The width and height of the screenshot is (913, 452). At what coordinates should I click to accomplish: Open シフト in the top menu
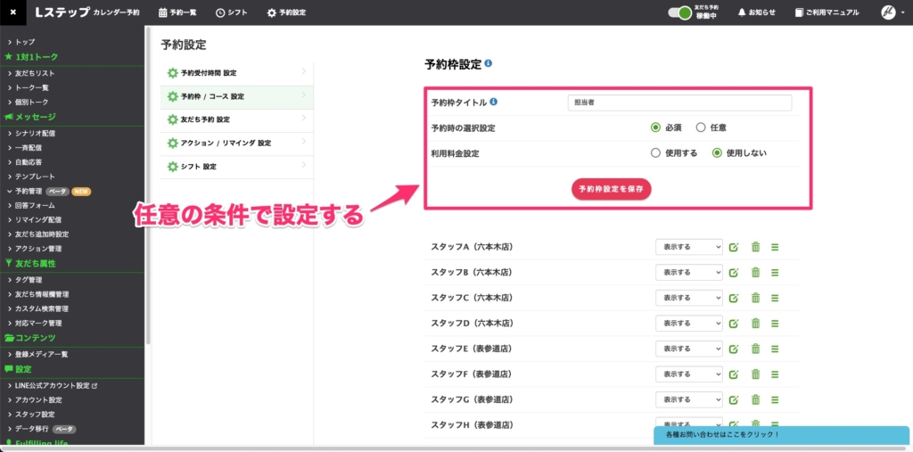pyautogui.click(x=231, y=12)
